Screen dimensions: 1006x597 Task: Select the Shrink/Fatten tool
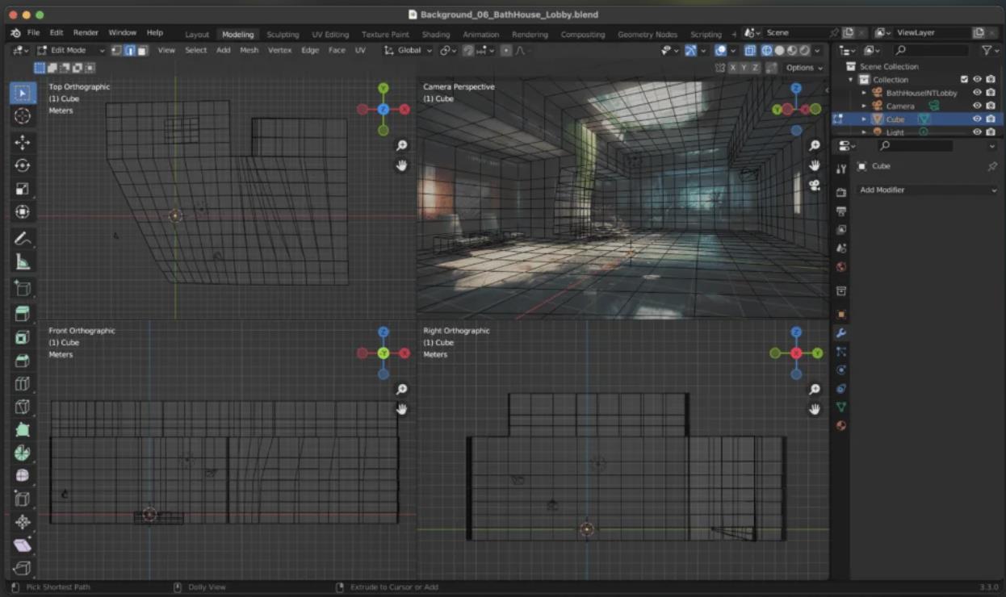click(x=23, y=523)
